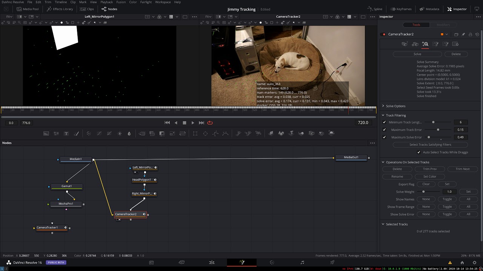Viewport: 483px width, 271px height.
Task: Lock the CameraTracker2 tool controls
Action: pos(470,34)
